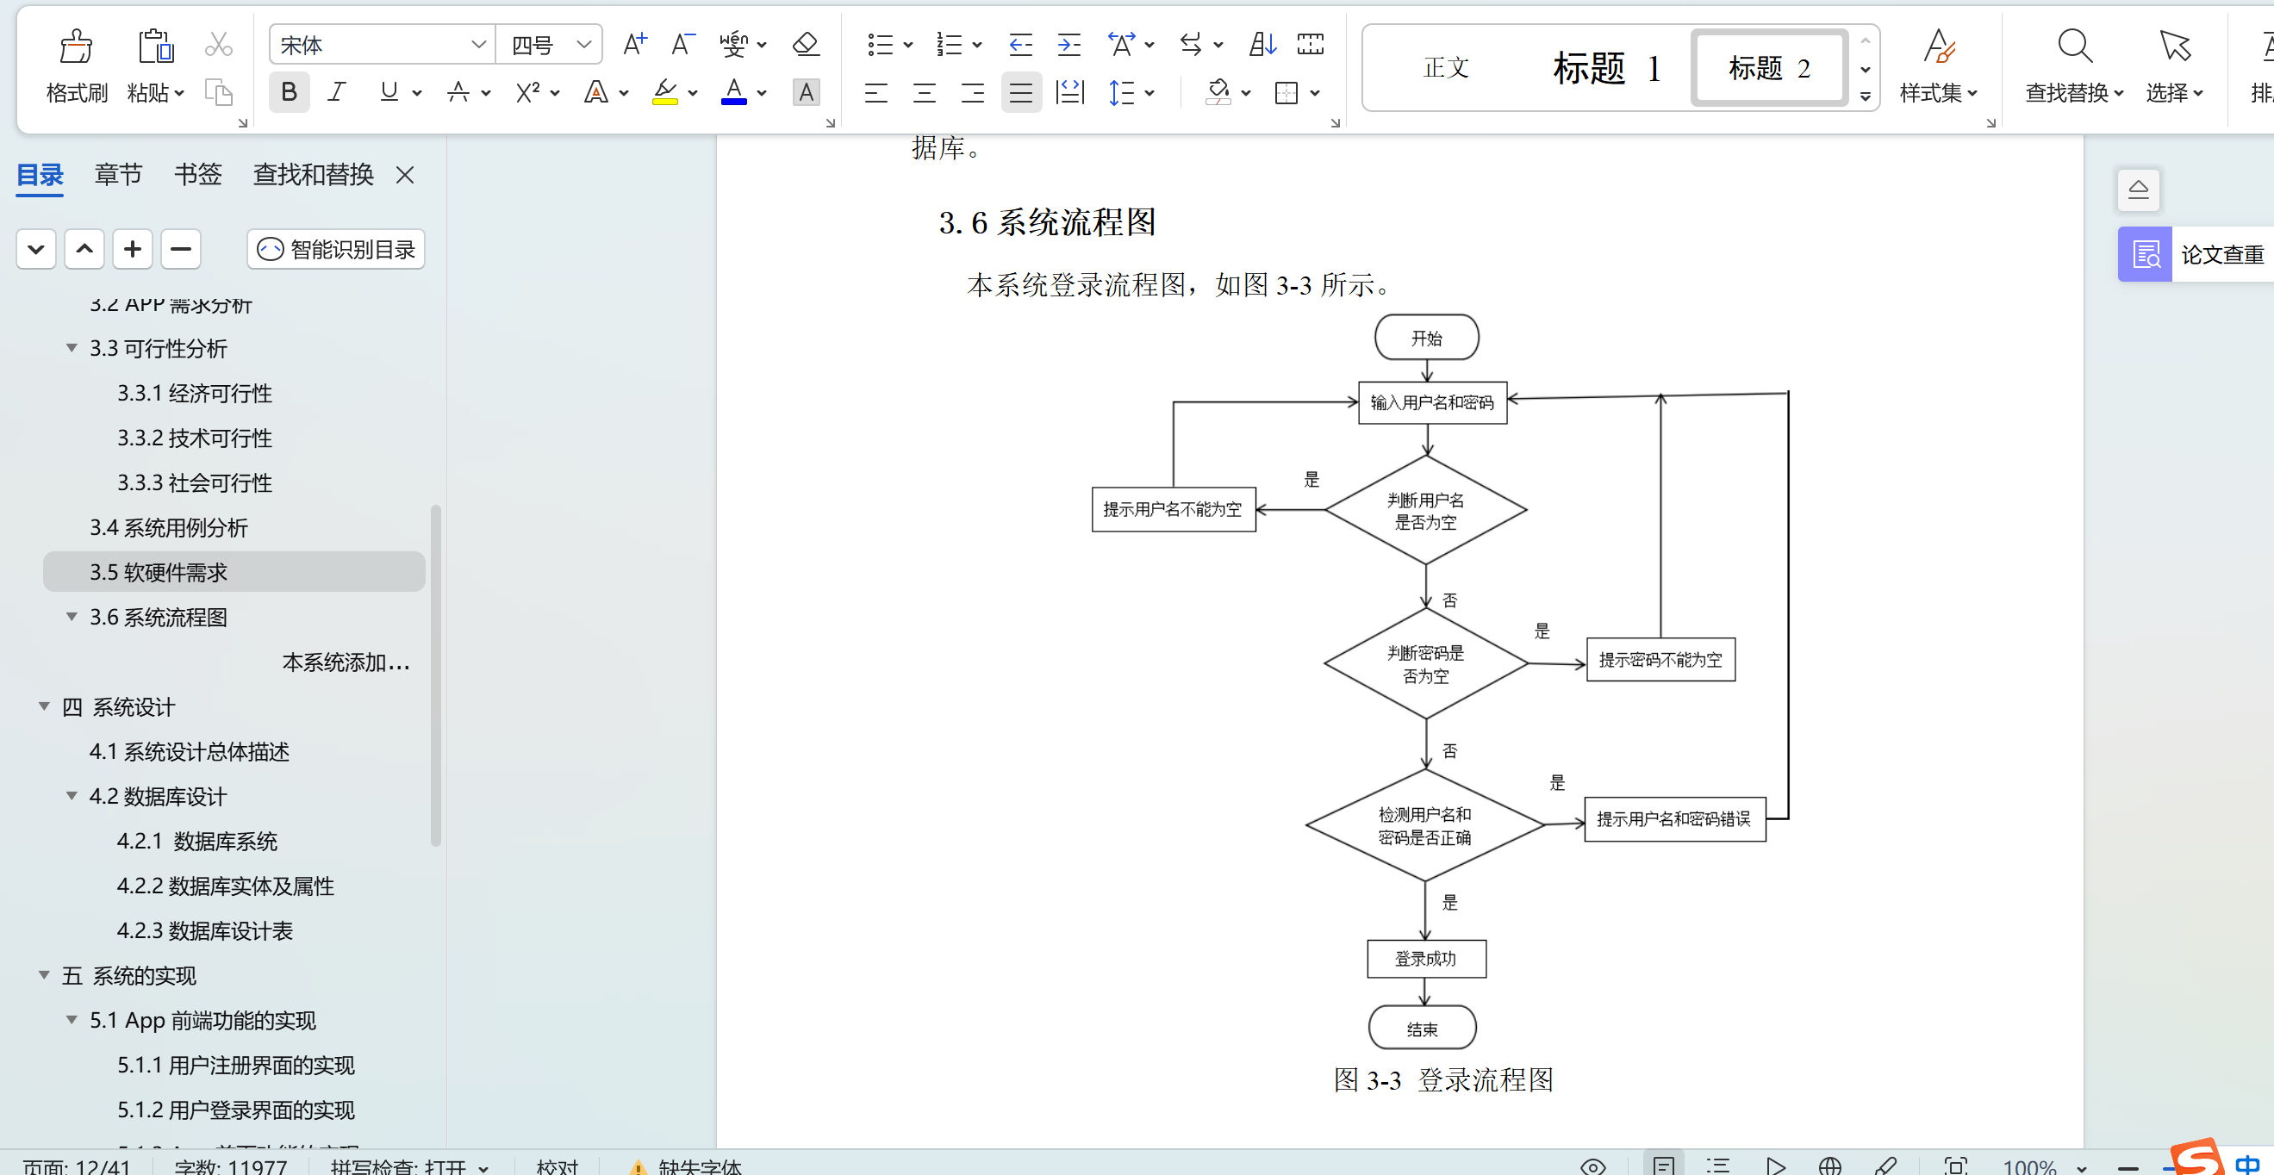Switch to the 章节 tab
The width and height of the screenshot is (2274, 1175).
[118, 175]
